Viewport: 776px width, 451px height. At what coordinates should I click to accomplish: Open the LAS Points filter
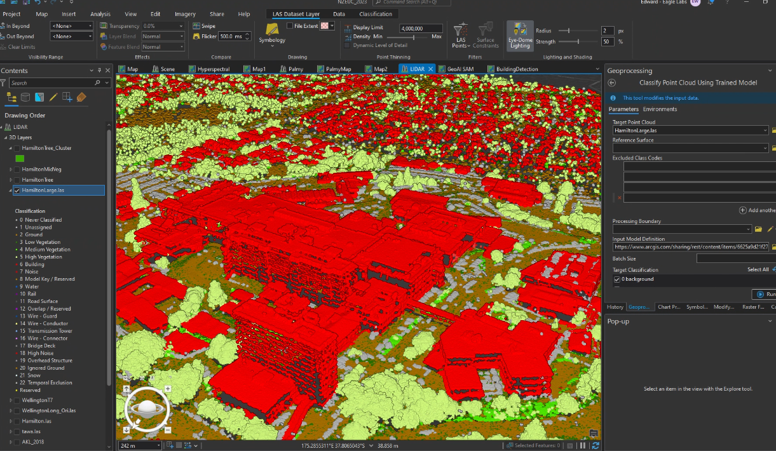459,36
